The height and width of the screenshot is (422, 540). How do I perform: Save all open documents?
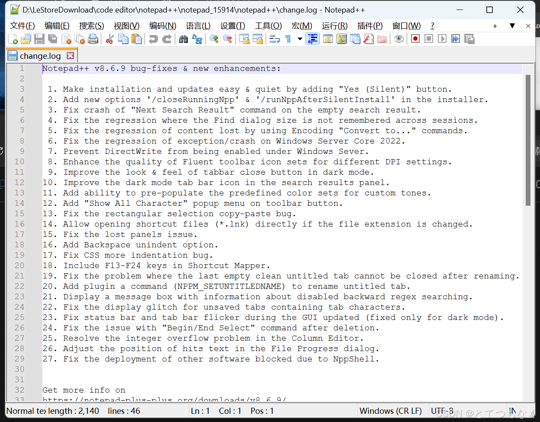click(x=53, y=39)
